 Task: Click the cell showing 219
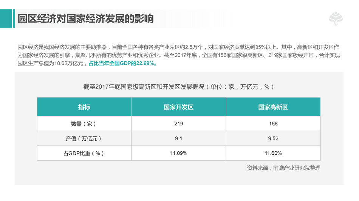(178, 123)
